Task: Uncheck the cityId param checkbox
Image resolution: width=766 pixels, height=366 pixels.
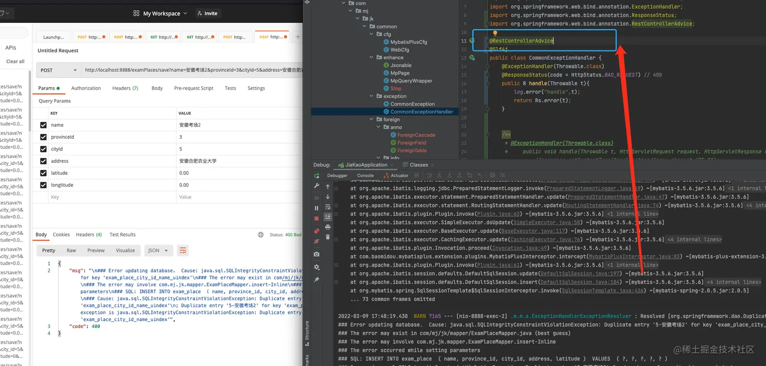Action: 44,149
